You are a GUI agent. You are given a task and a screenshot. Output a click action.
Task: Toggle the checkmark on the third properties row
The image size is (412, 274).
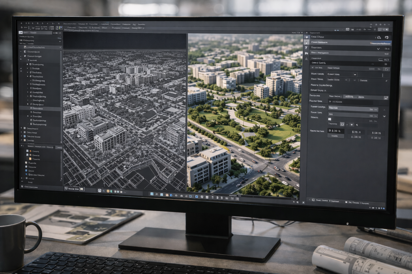click(x=378, y=49)
